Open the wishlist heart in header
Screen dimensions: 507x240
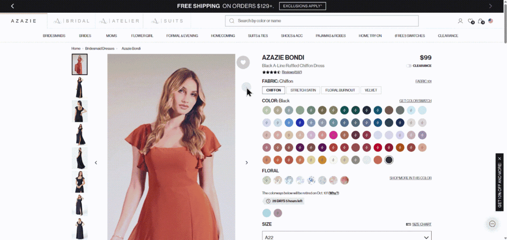point(470,21)
